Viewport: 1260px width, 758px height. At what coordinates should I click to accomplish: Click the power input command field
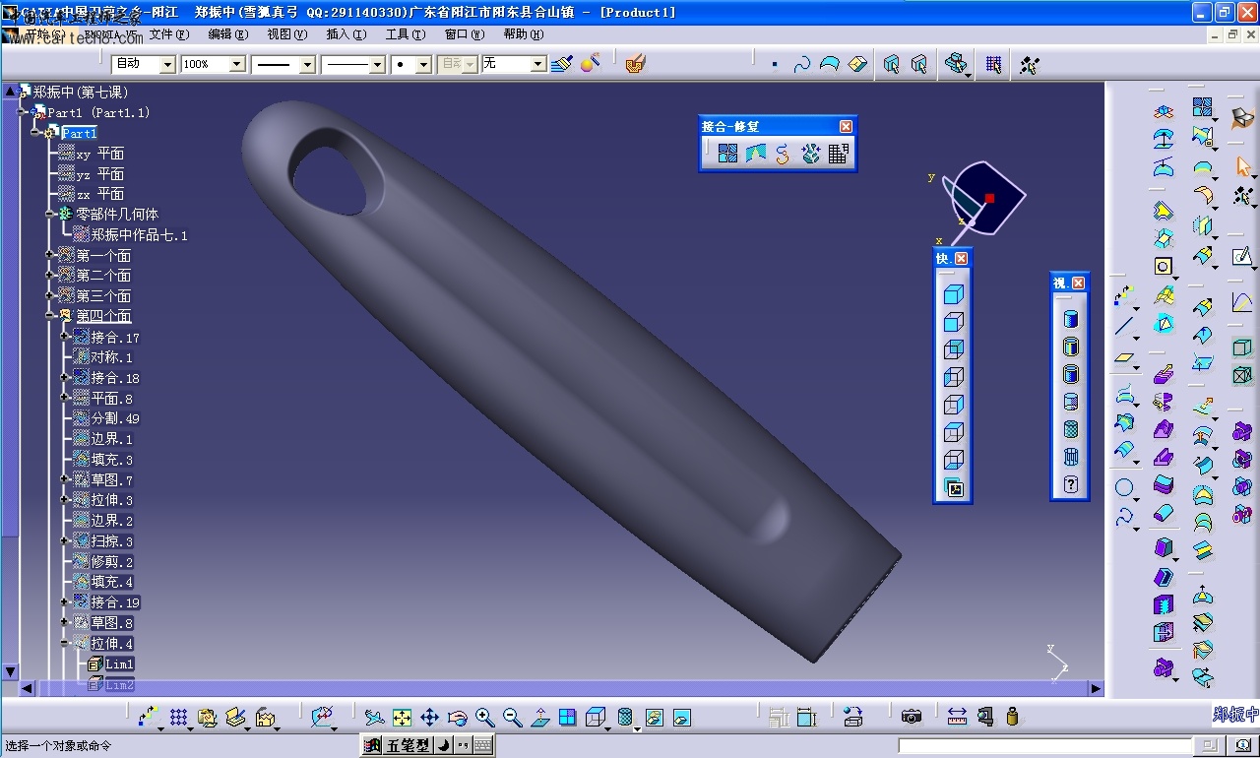(1044, 746)
